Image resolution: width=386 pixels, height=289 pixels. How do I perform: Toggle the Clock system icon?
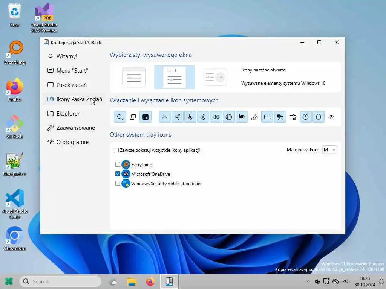[305, 117]
